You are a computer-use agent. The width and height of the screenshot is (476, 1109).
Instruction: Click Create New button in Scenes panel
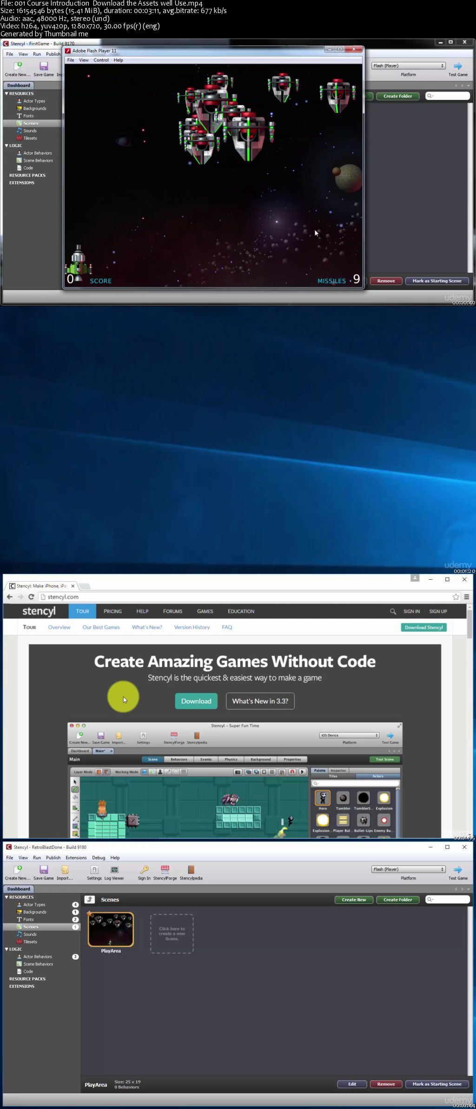point(354,900)
